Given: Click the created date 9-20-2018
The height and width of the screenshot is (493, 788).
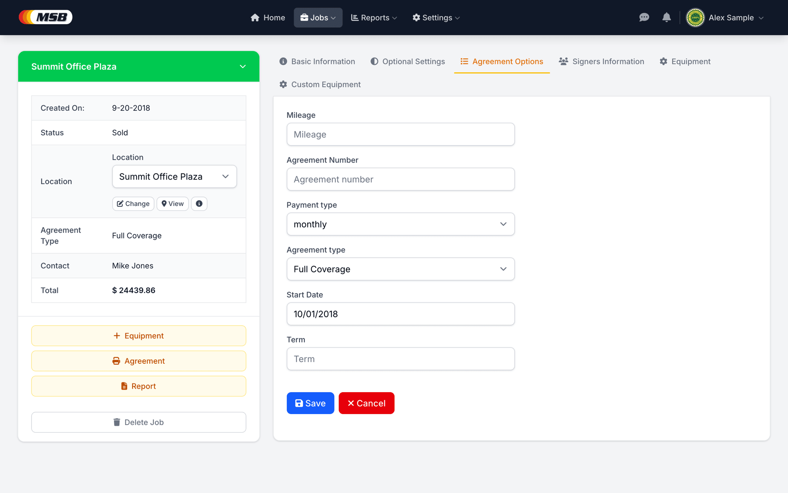Looking at the screenshot, I should 131,108.
